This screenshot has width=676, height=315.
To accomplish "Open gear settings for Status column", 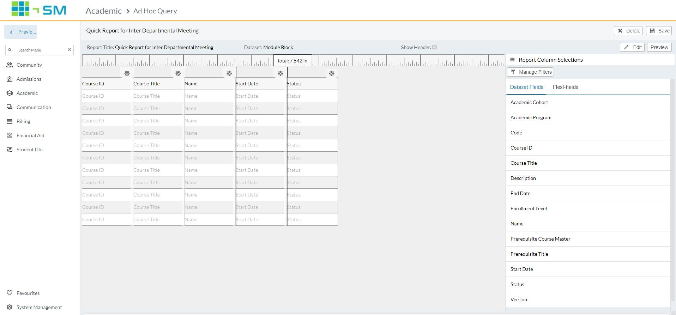I will tap(332, 73).
